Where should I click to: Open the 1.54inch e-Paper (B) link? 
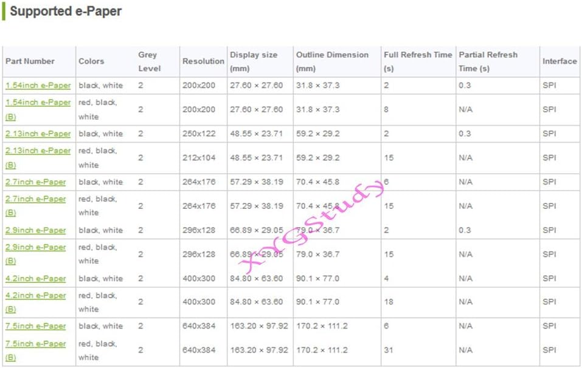[38, 103]
